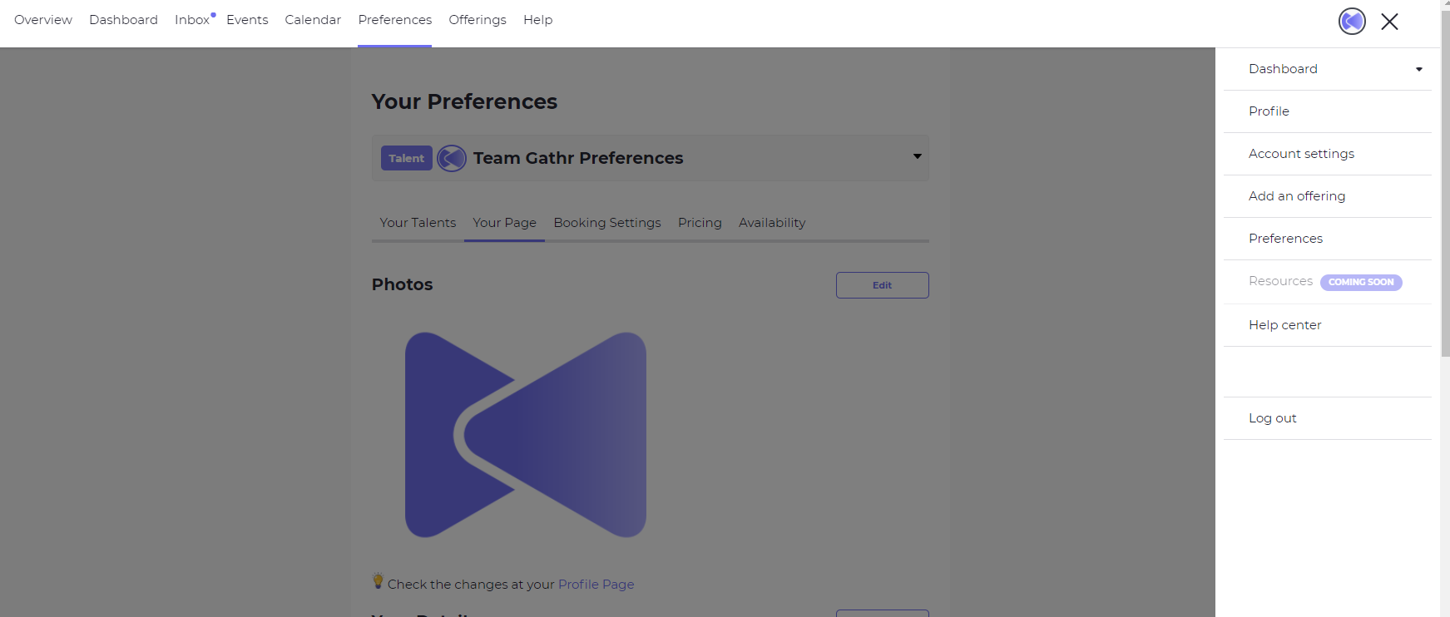This screenshot has width=1450, height=617.
Task: Open Offerings in top navigation
Action: (x=478, y=20)
